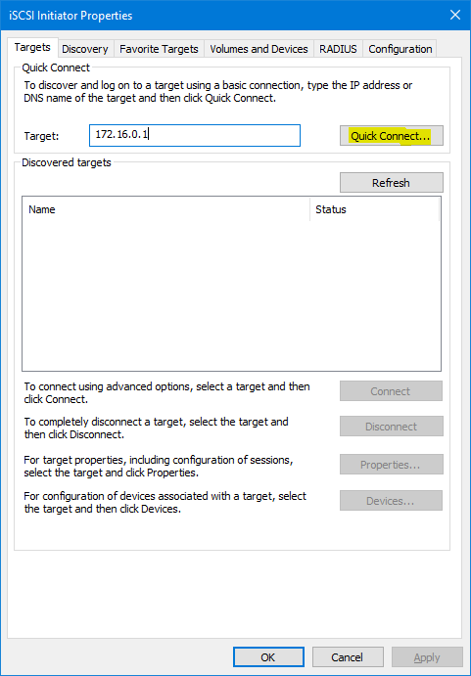The height and width of the screenshot is (676, 471).
Task: Cancel the iSCSI Initiator dialog
Action: [348, 657]
